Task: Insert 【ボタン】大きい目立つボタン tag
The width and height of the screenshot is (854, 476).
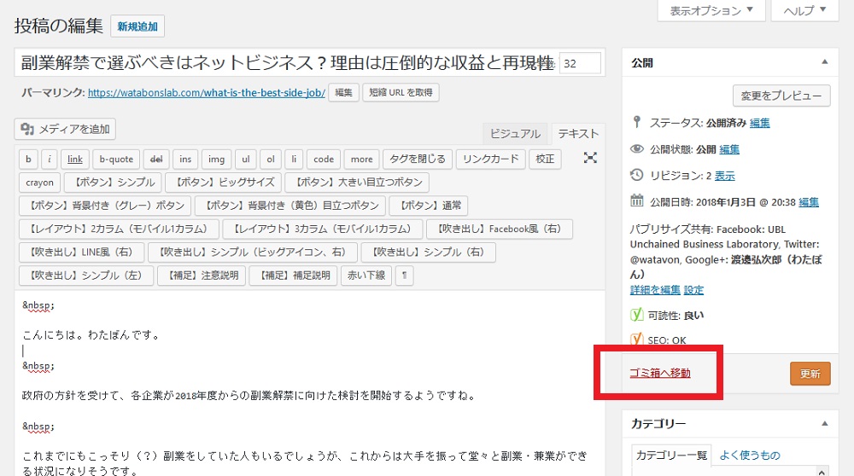Action: (x=357, y=183)
